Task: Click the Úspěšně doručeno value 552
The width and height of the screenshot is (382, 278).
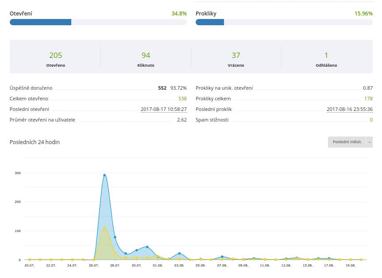Action: tap(162, 88)
